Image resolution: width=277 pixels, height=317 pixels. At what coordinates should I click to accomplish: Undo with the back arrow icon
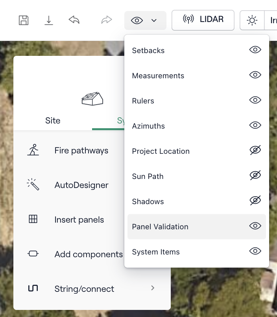(x=74, y=20)
